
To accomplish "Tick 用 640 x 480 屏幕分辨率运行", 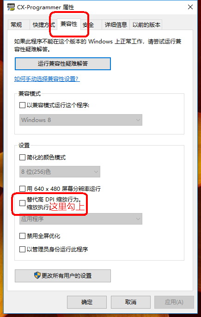I will click(x=22, y=189).
